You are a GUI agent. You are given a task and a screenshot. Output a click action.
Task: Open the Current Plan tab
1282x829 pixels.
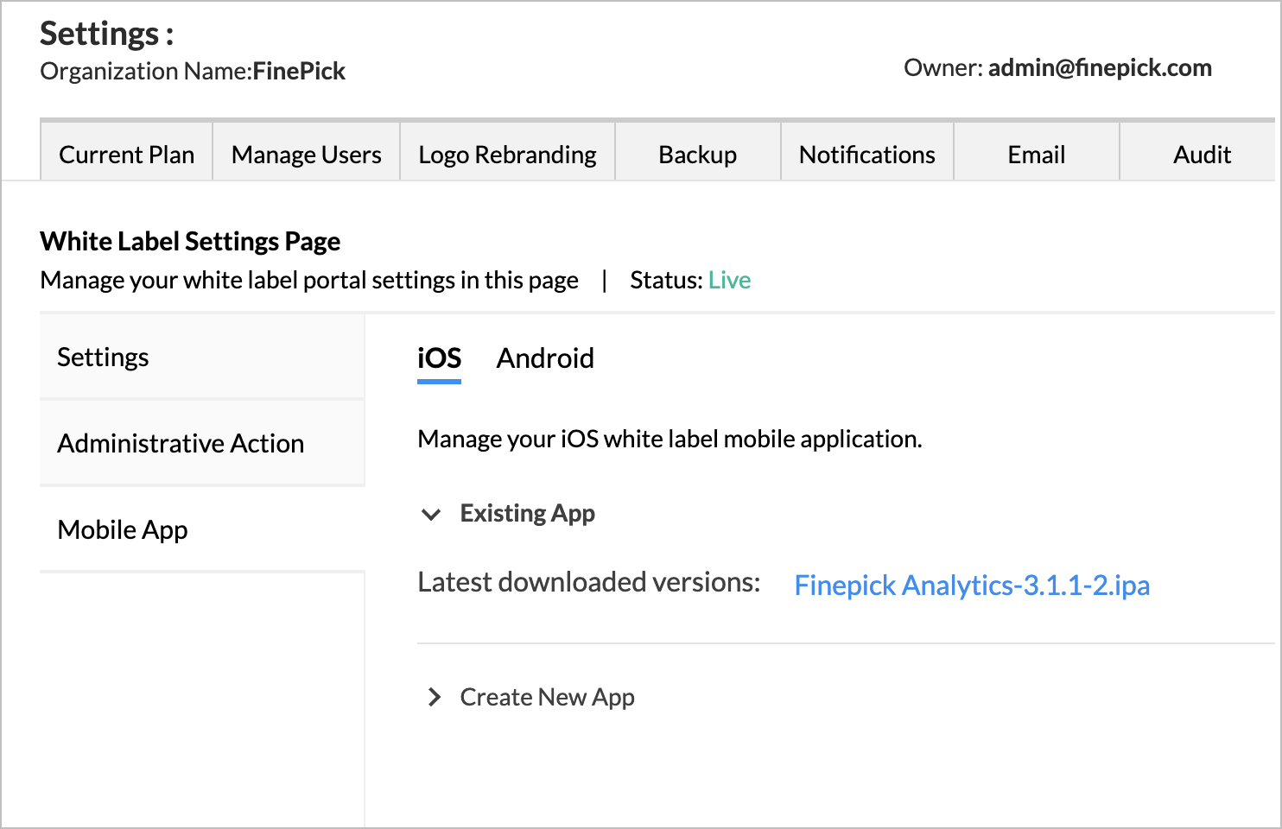pos(126,154)
